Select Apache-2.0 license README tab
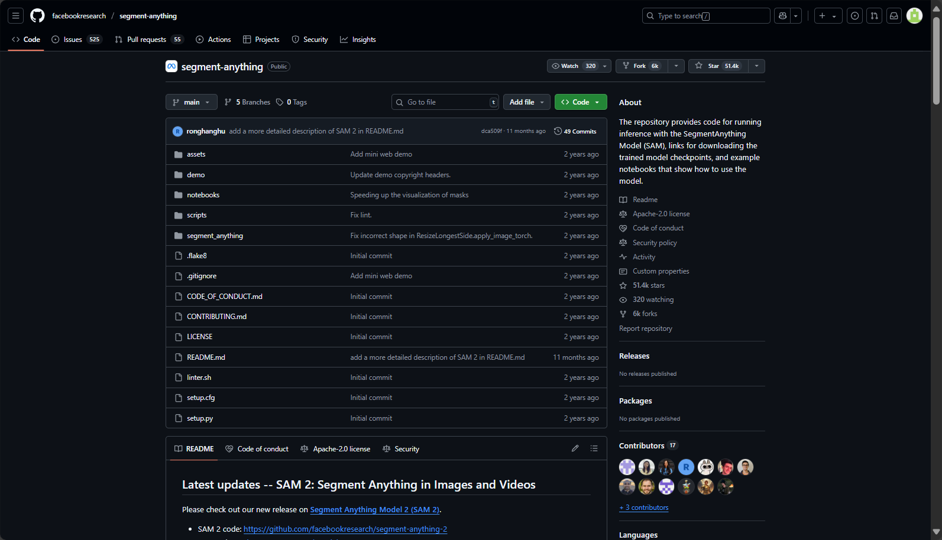Screen dimensions: 942x540 tap(335, 449)
